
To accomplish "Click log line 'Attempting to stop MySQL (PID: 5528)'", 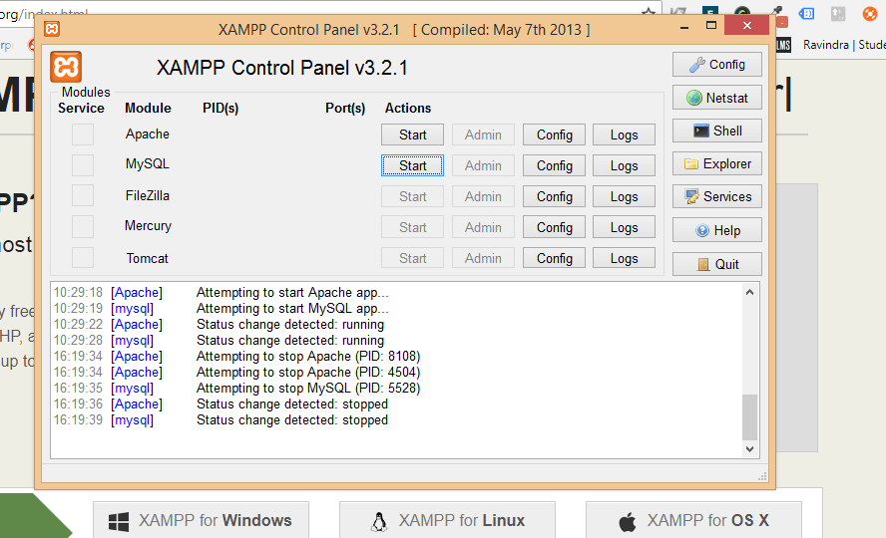I will tap(308, 388).
